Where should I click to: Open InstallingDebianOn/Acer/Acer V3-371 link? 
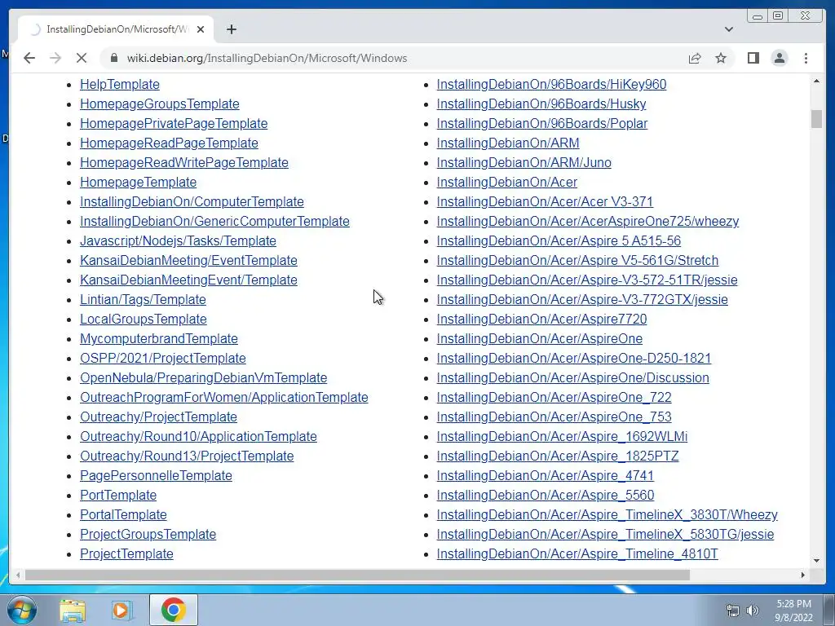tap(545, 202)
